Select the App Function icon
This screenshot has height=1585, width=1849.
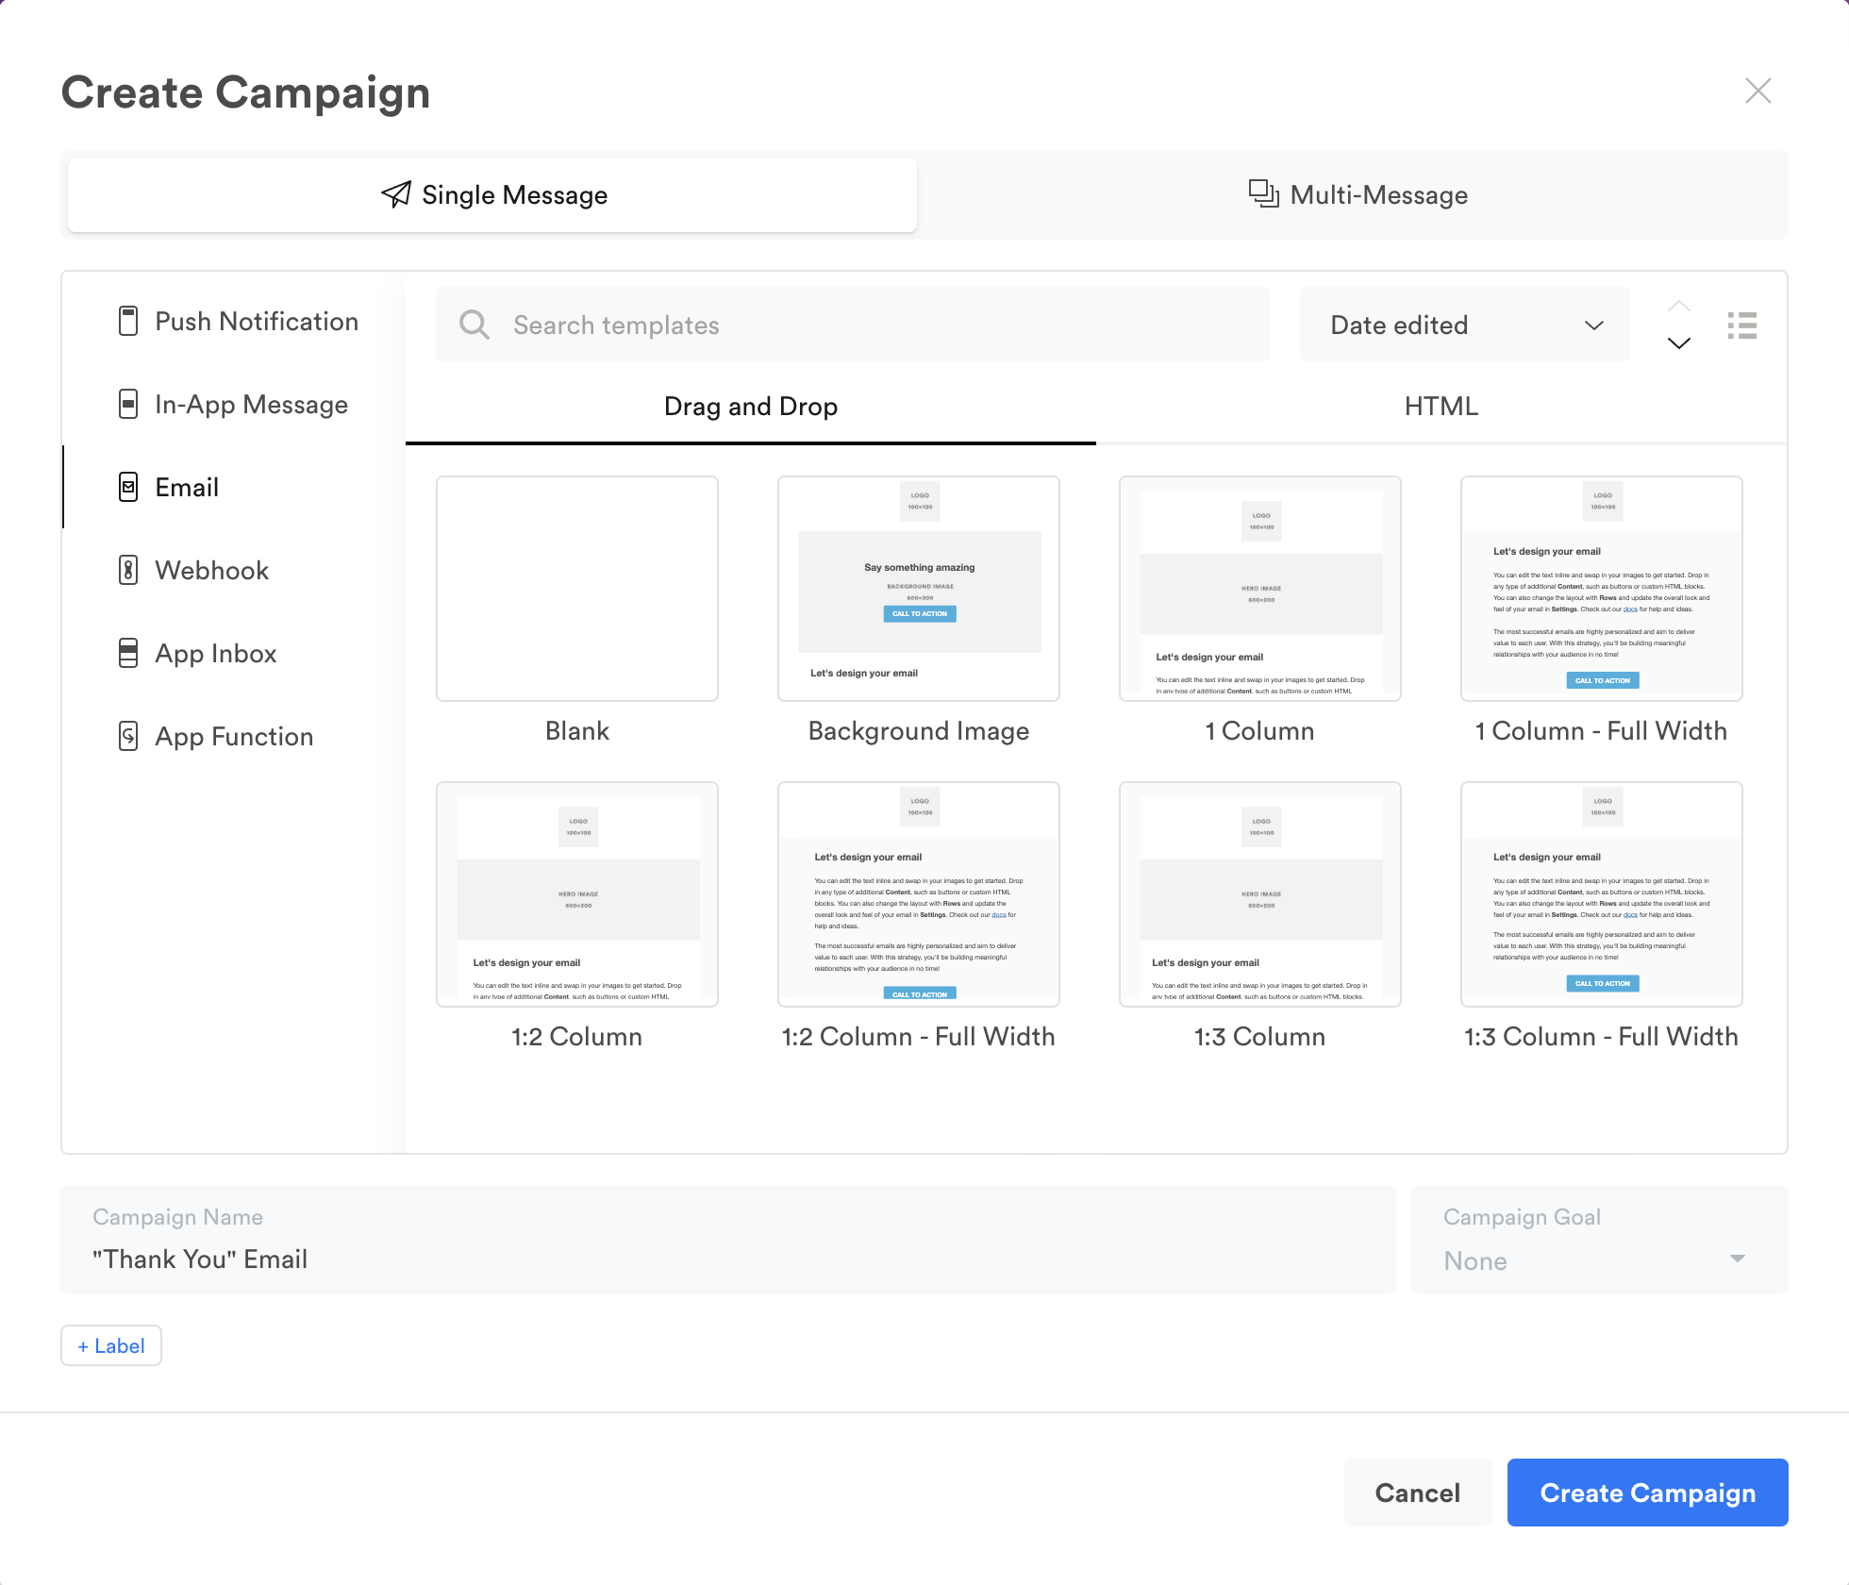coord(128,737)
